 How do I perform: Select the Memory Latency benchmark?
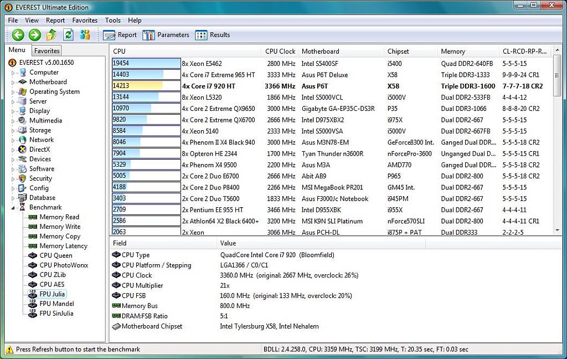64,246
